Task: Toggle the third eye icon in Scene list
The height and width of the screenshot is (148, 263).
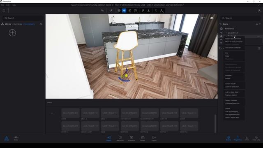Action: coord(221,39)
